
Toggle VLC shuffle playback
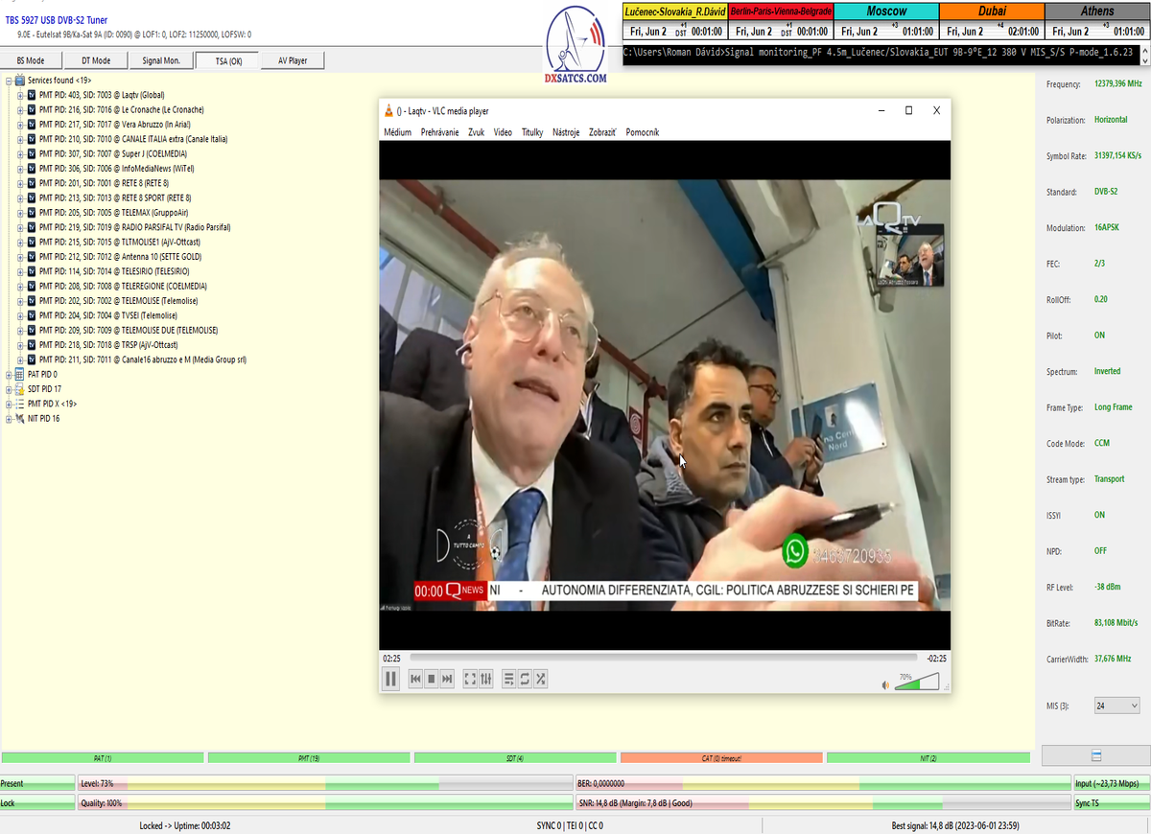(541, 679)
